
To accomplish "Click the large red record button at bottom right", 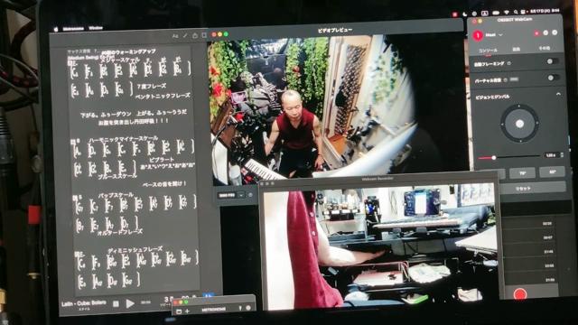I will point(520,294).
